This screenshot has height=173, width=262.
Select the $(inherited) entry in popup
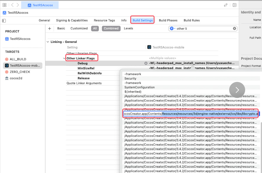133,92
